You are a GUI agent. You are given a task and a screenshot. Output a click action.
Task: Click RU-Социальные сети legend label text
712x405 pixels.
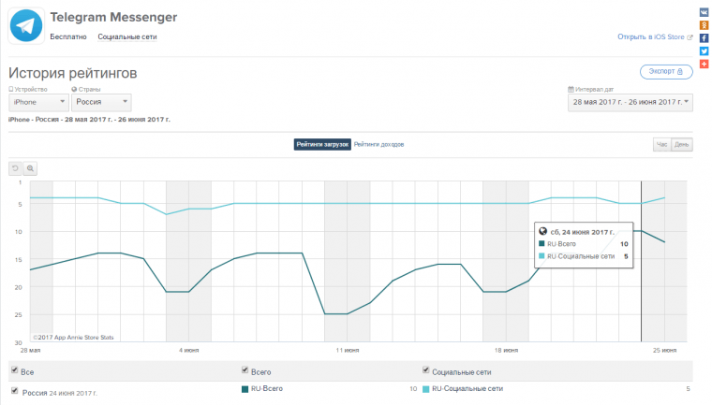[x=467, y=389]
